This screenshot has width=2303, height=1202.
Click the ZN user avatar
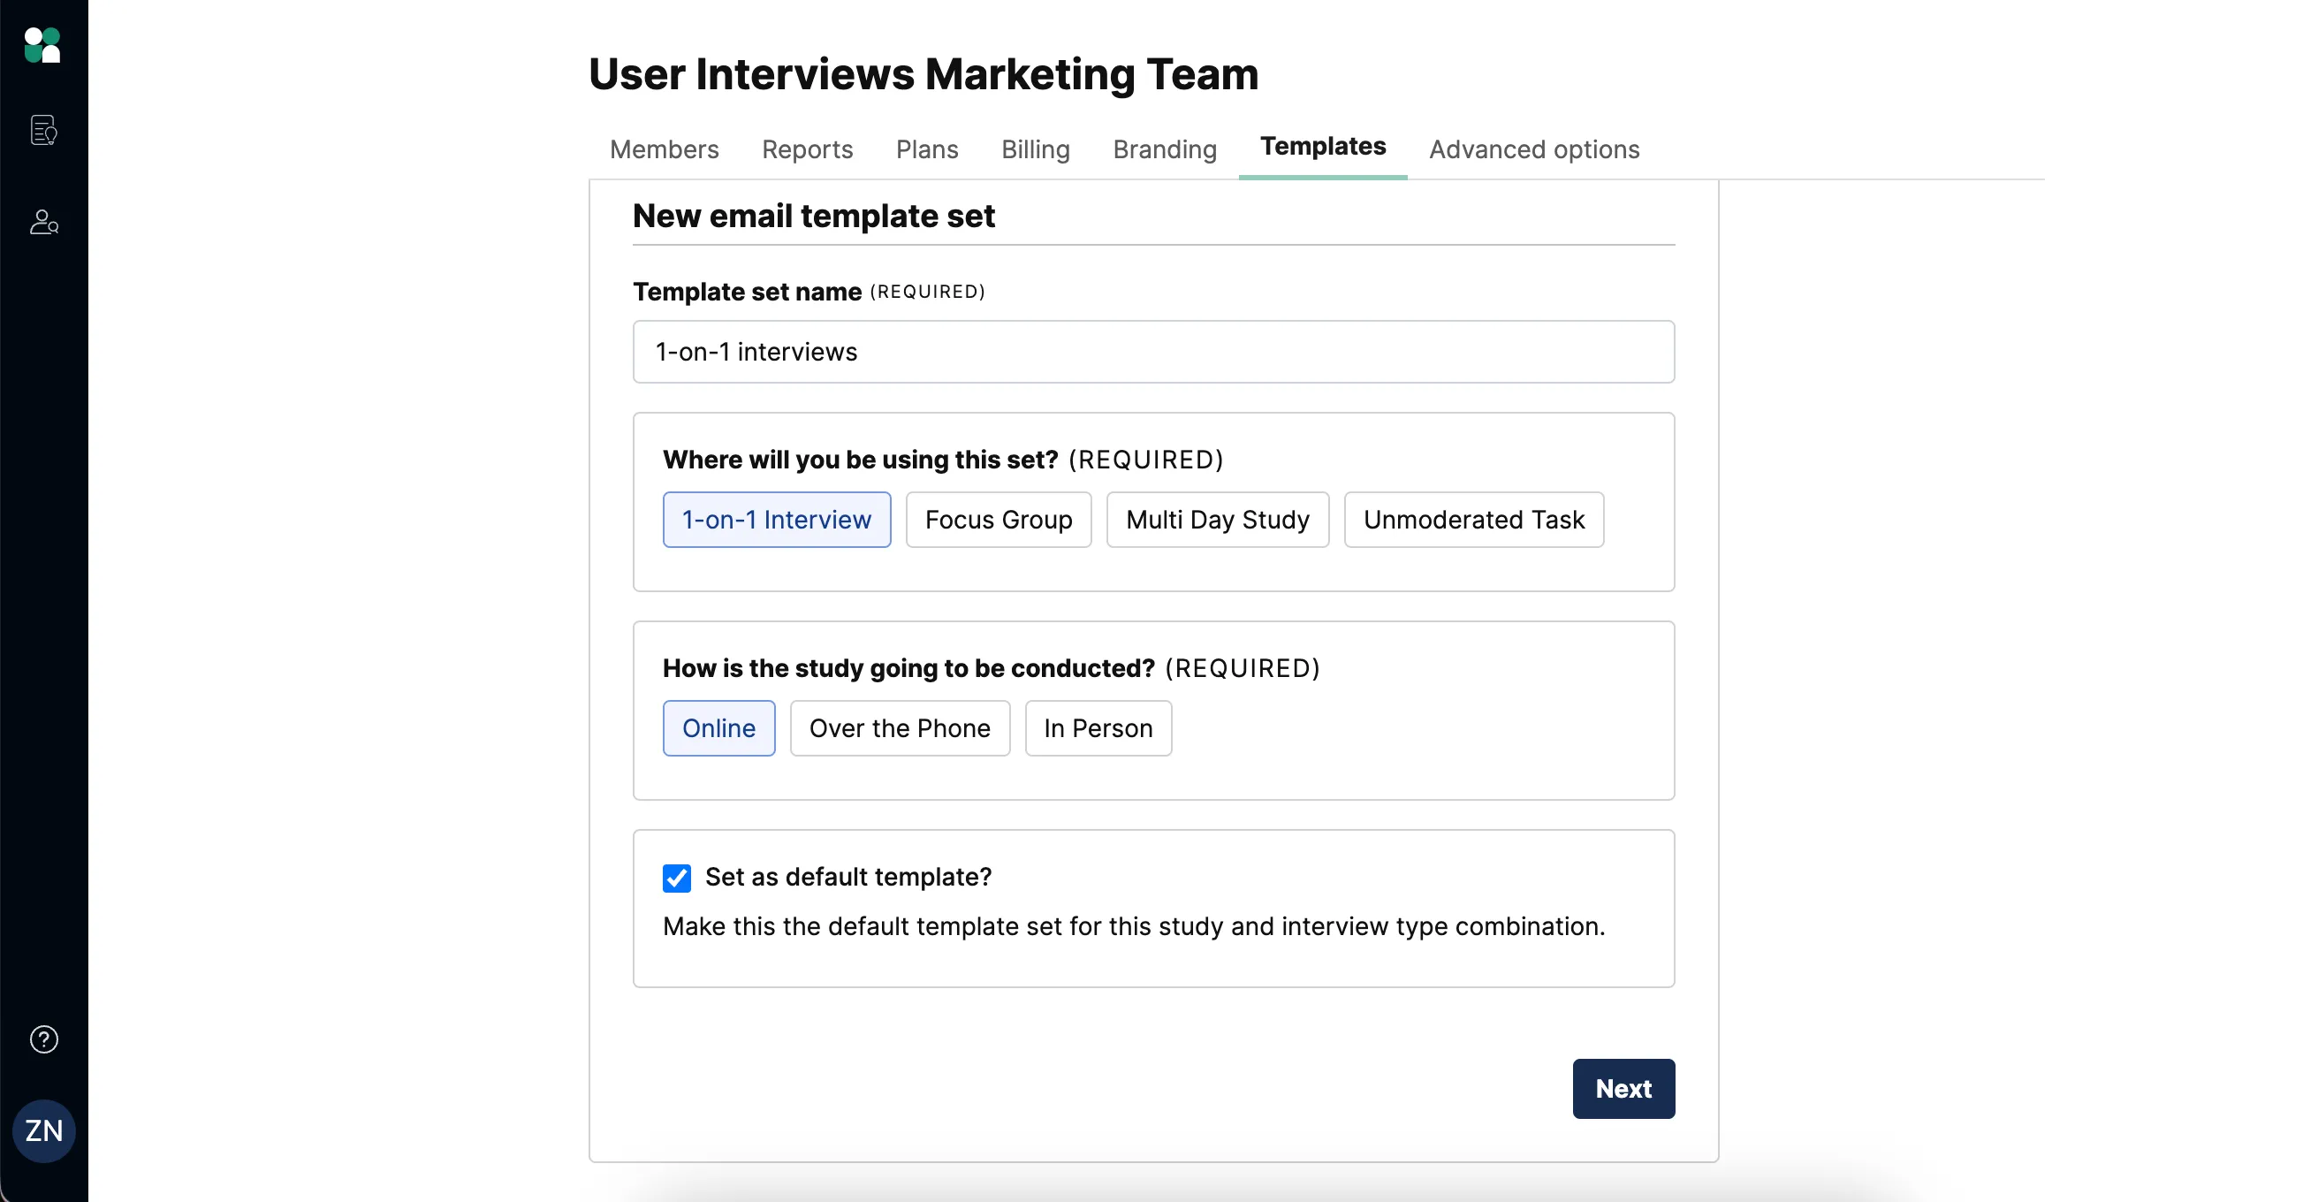coord(44,1130)
